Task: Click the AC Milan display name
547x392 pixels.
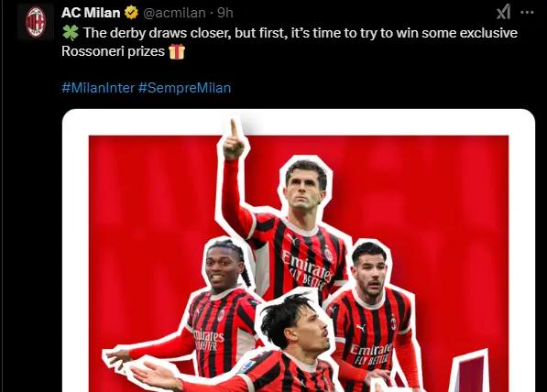Action: coord(91,13)
